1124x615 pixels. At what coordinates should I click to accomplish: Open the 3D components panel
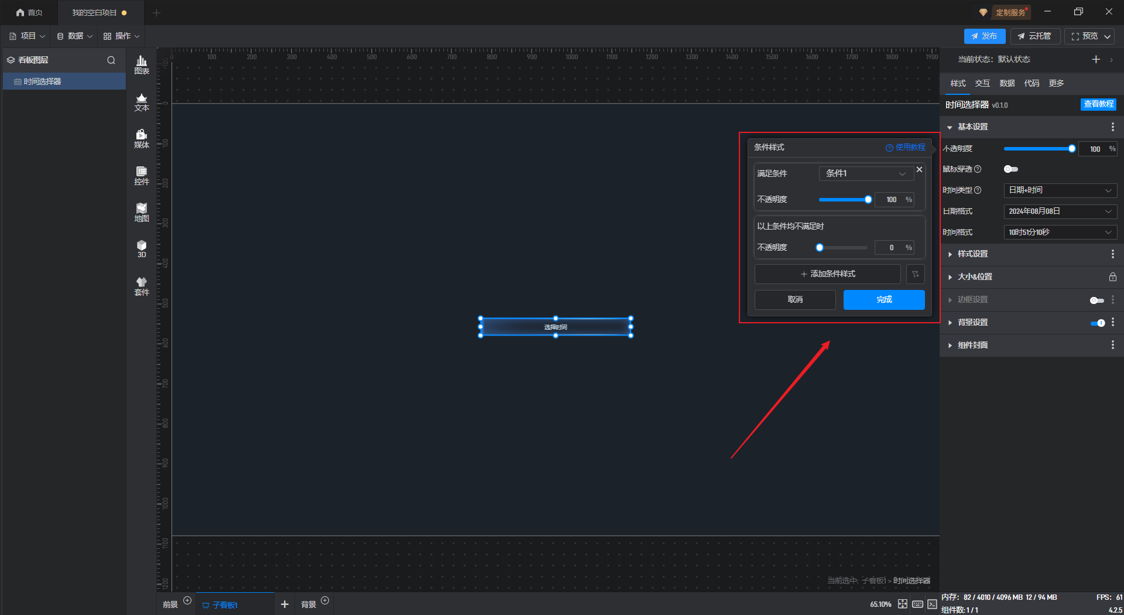[x=142, y=249]
